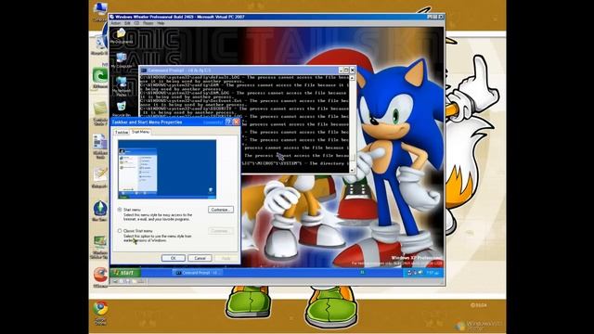Open My Documents icon in the virtual desktop
Image resolution: width=594 pixels, height=334 pixels.
(122, 35)
